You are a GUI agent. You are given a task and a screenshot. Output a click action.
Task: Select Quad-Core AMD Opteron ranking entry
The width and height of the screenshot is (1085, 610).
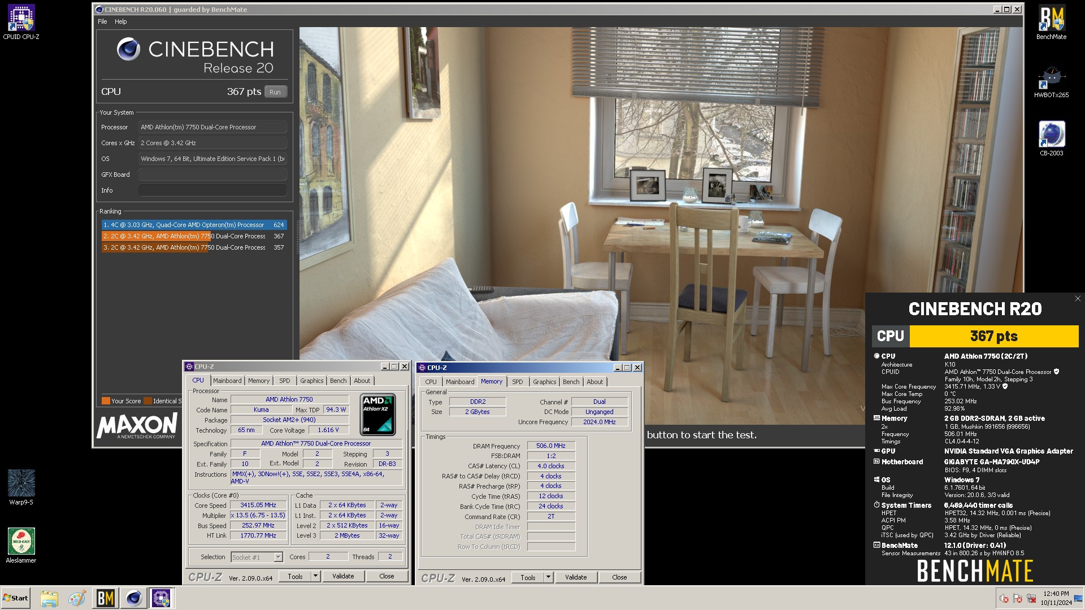[194, 225]
